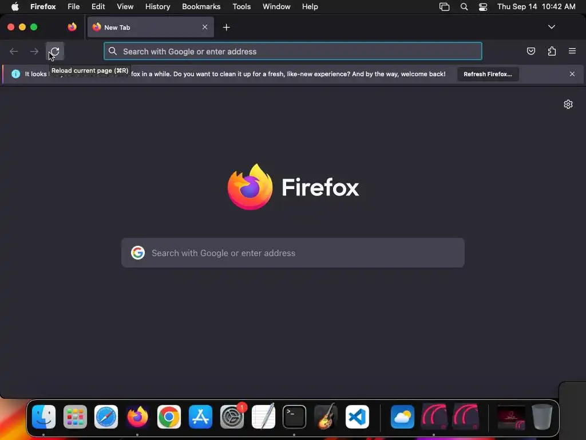Open the App Store from the Dock
The width and height of the screenshot is (586, 440).
point(200,417)
